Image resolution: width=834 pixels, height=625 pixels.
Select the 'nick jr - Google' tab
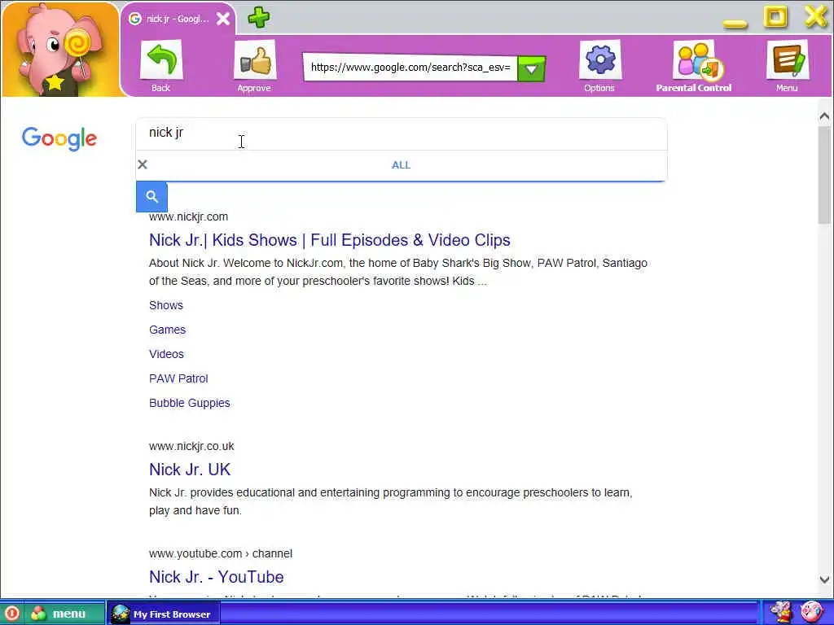177,20
